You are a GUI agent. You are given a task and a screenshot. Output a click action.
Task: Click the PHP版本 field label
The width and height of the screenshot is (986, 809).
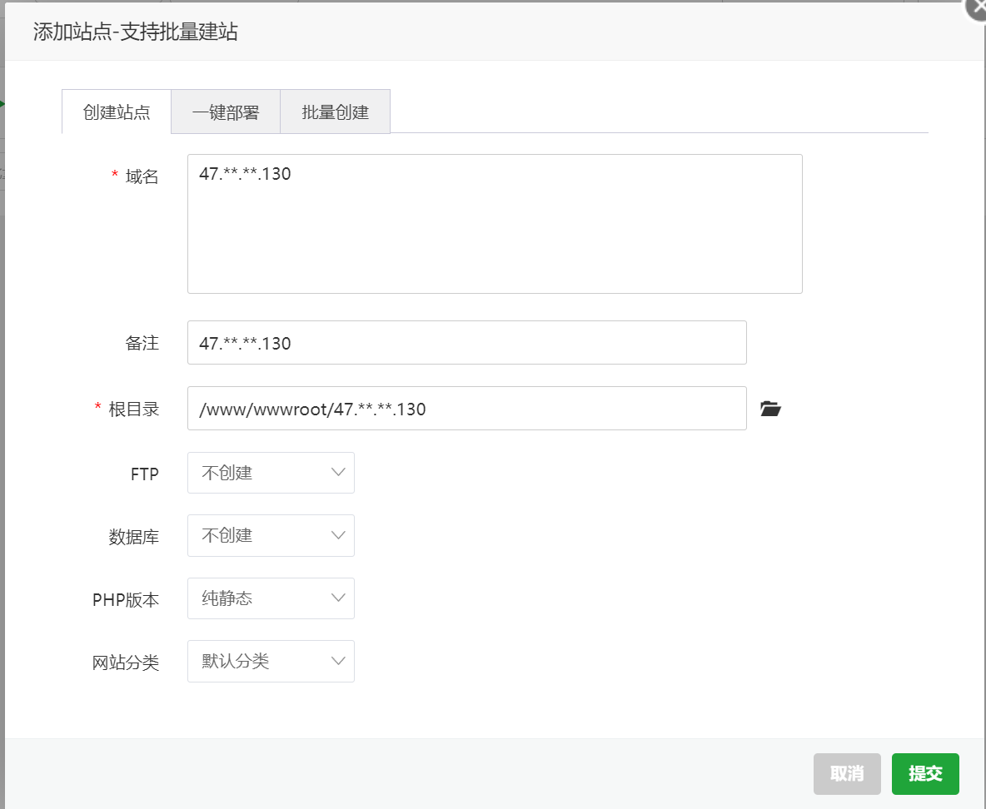(x=126, y=600)
